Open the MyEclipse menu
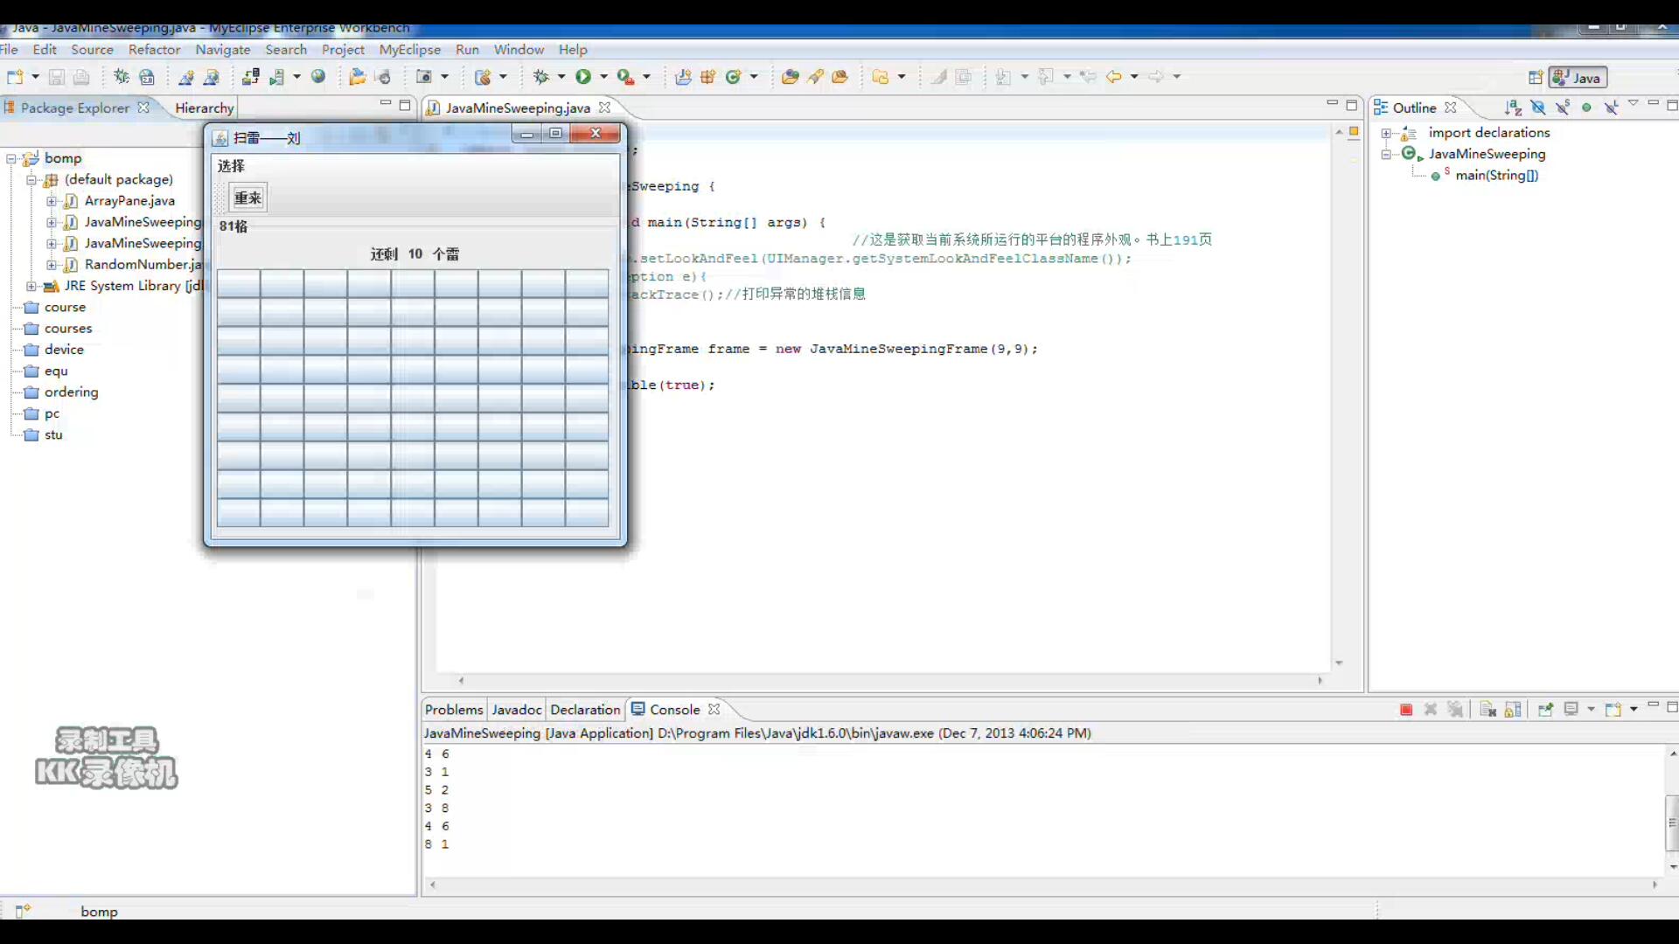Screen dimensions: 1679x944 coord(409,50)
